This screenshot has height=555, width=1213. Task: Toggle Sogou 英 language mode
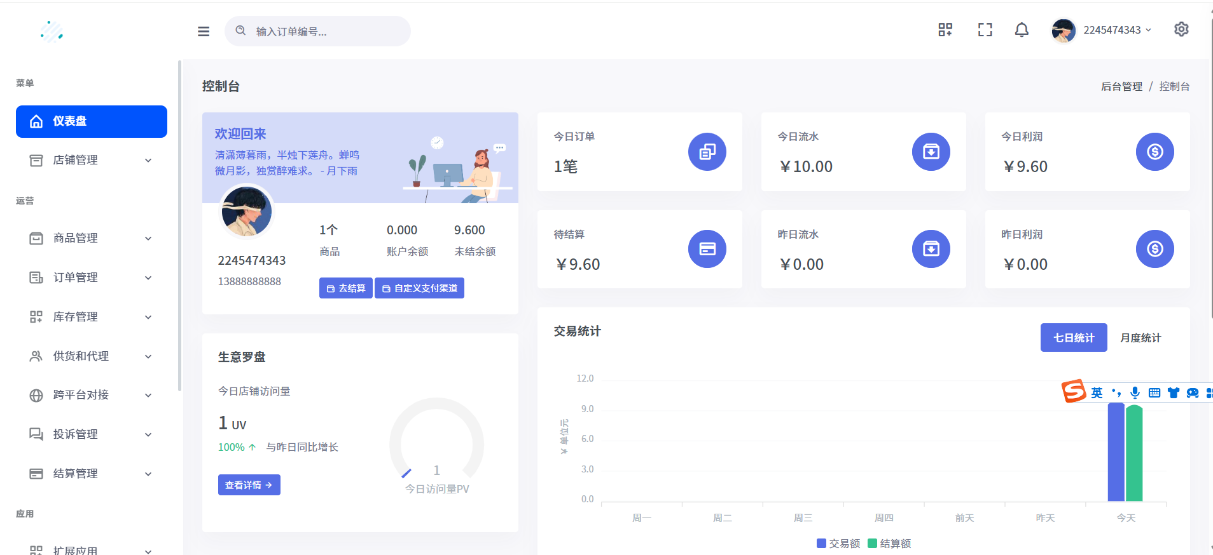tap(1097, 393)
